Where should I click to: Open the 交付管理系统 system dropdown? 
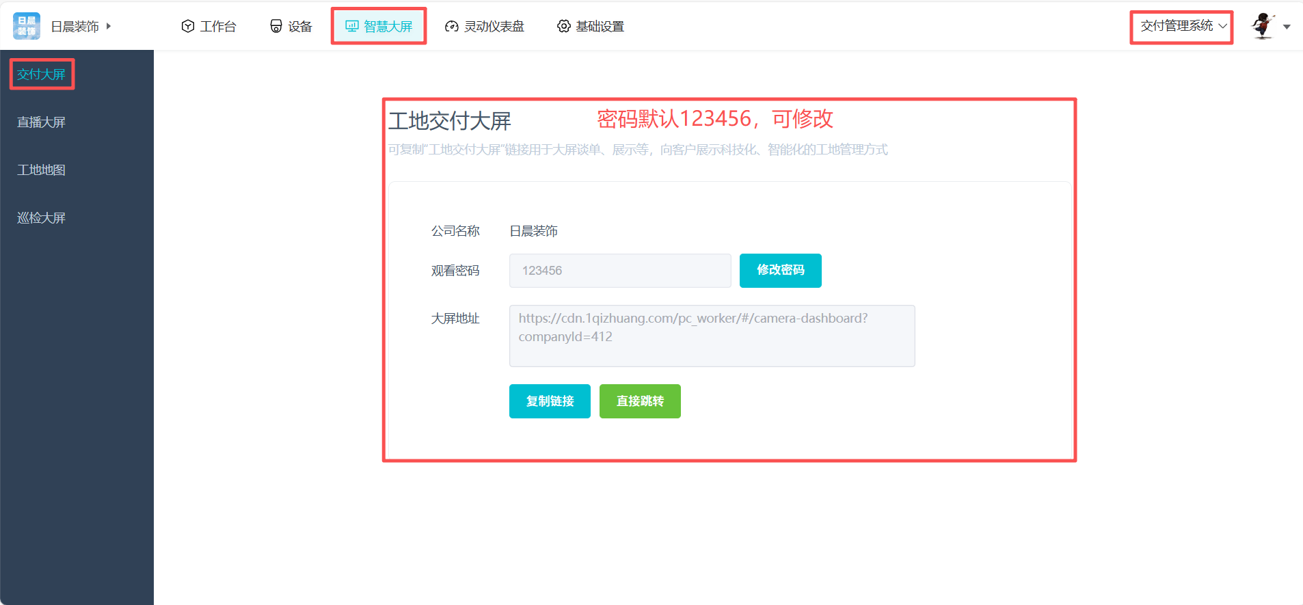coord(1183,26)
